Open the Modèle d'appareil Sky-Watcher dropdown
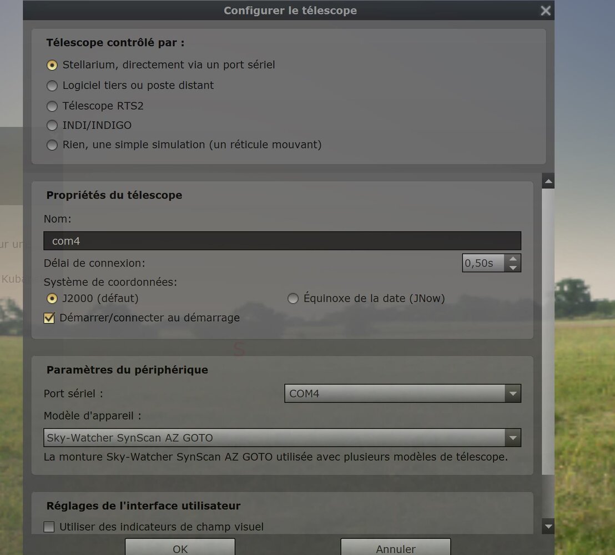Screen dimensions: 615x555 click(282, 438)
